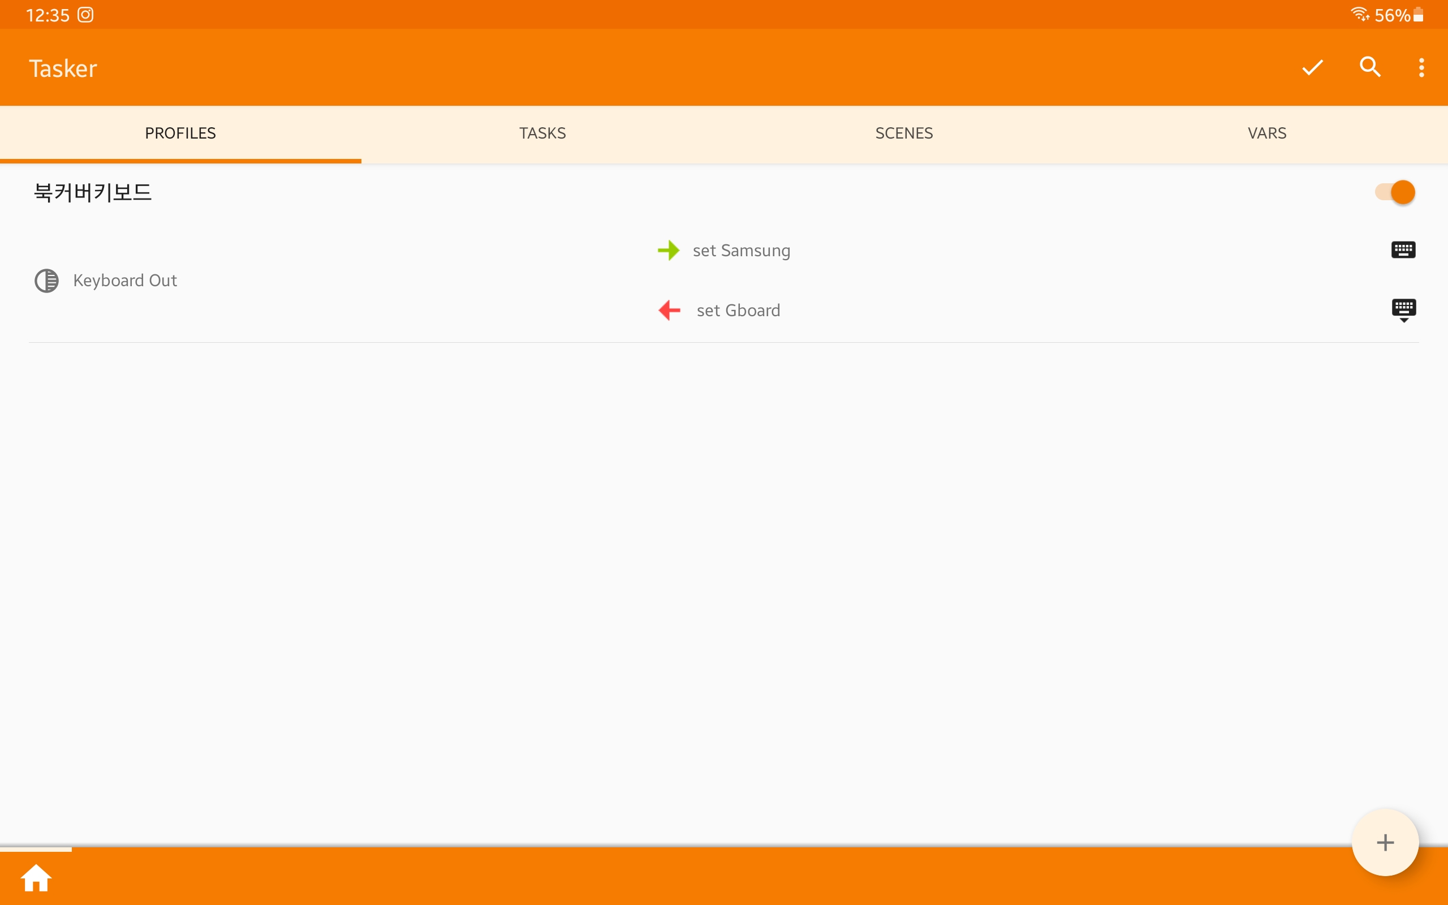
Task: Tap the red exit task arrow
Action: [669, 310]
